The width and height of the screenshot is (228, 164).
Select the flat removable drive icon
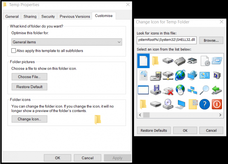click(156, 104)
